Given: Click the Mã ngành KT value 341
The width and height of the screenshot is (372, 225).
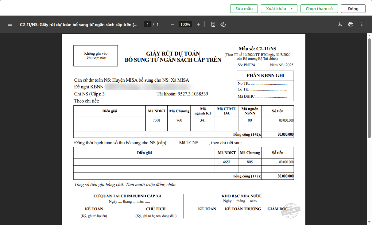Looking at the screenshot, I should 203,120.
